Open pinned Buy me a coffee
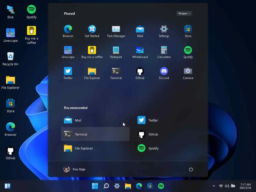 pos(92,52)
